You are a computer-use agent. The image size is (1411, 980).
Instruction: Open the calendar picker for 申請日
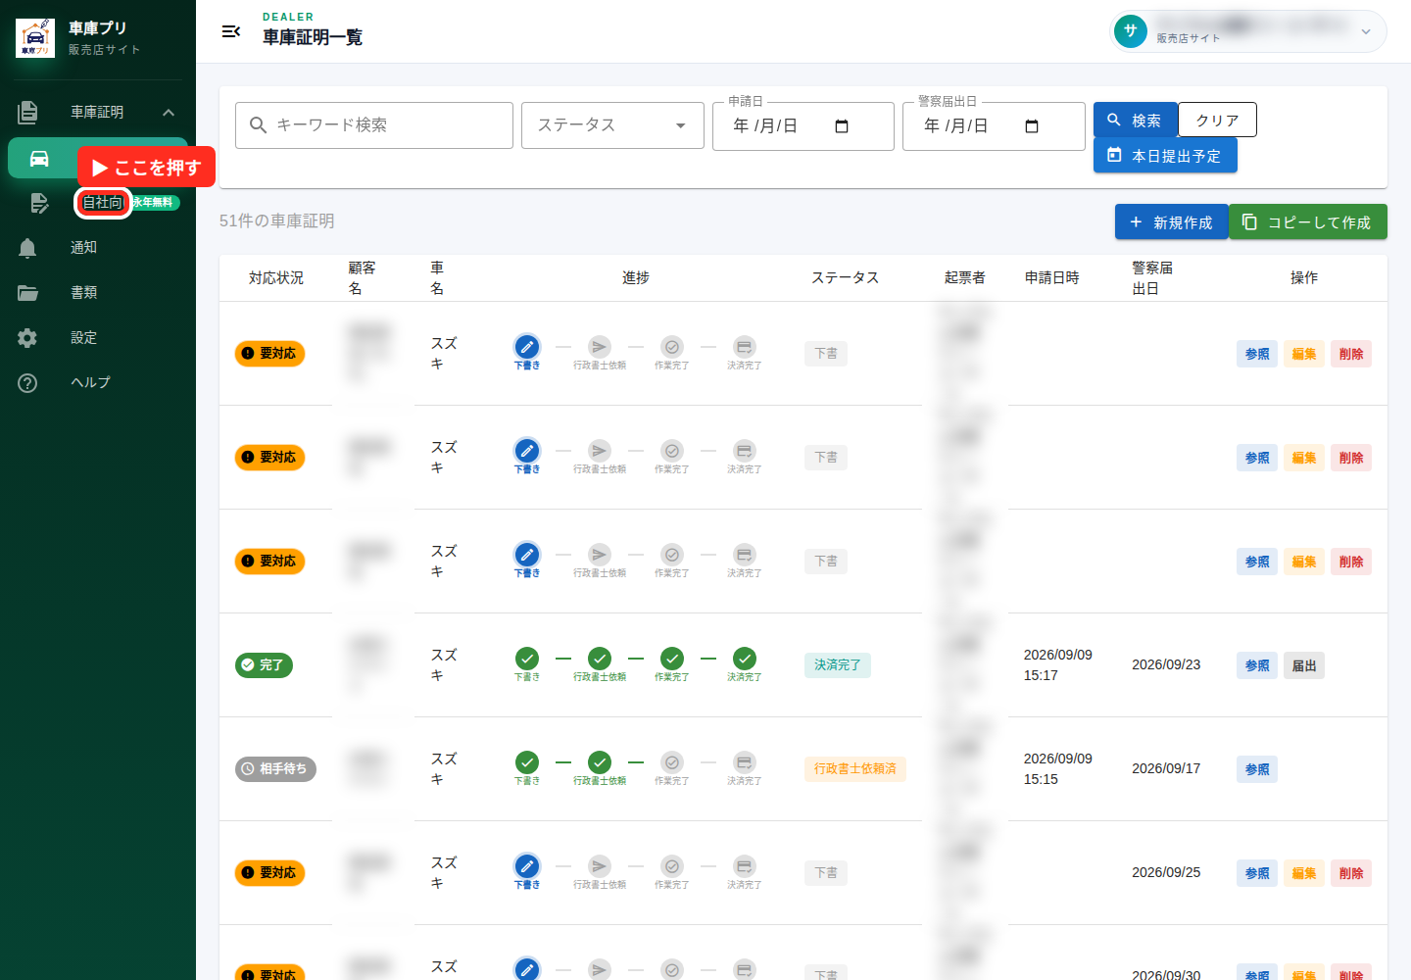pos(842,126)
